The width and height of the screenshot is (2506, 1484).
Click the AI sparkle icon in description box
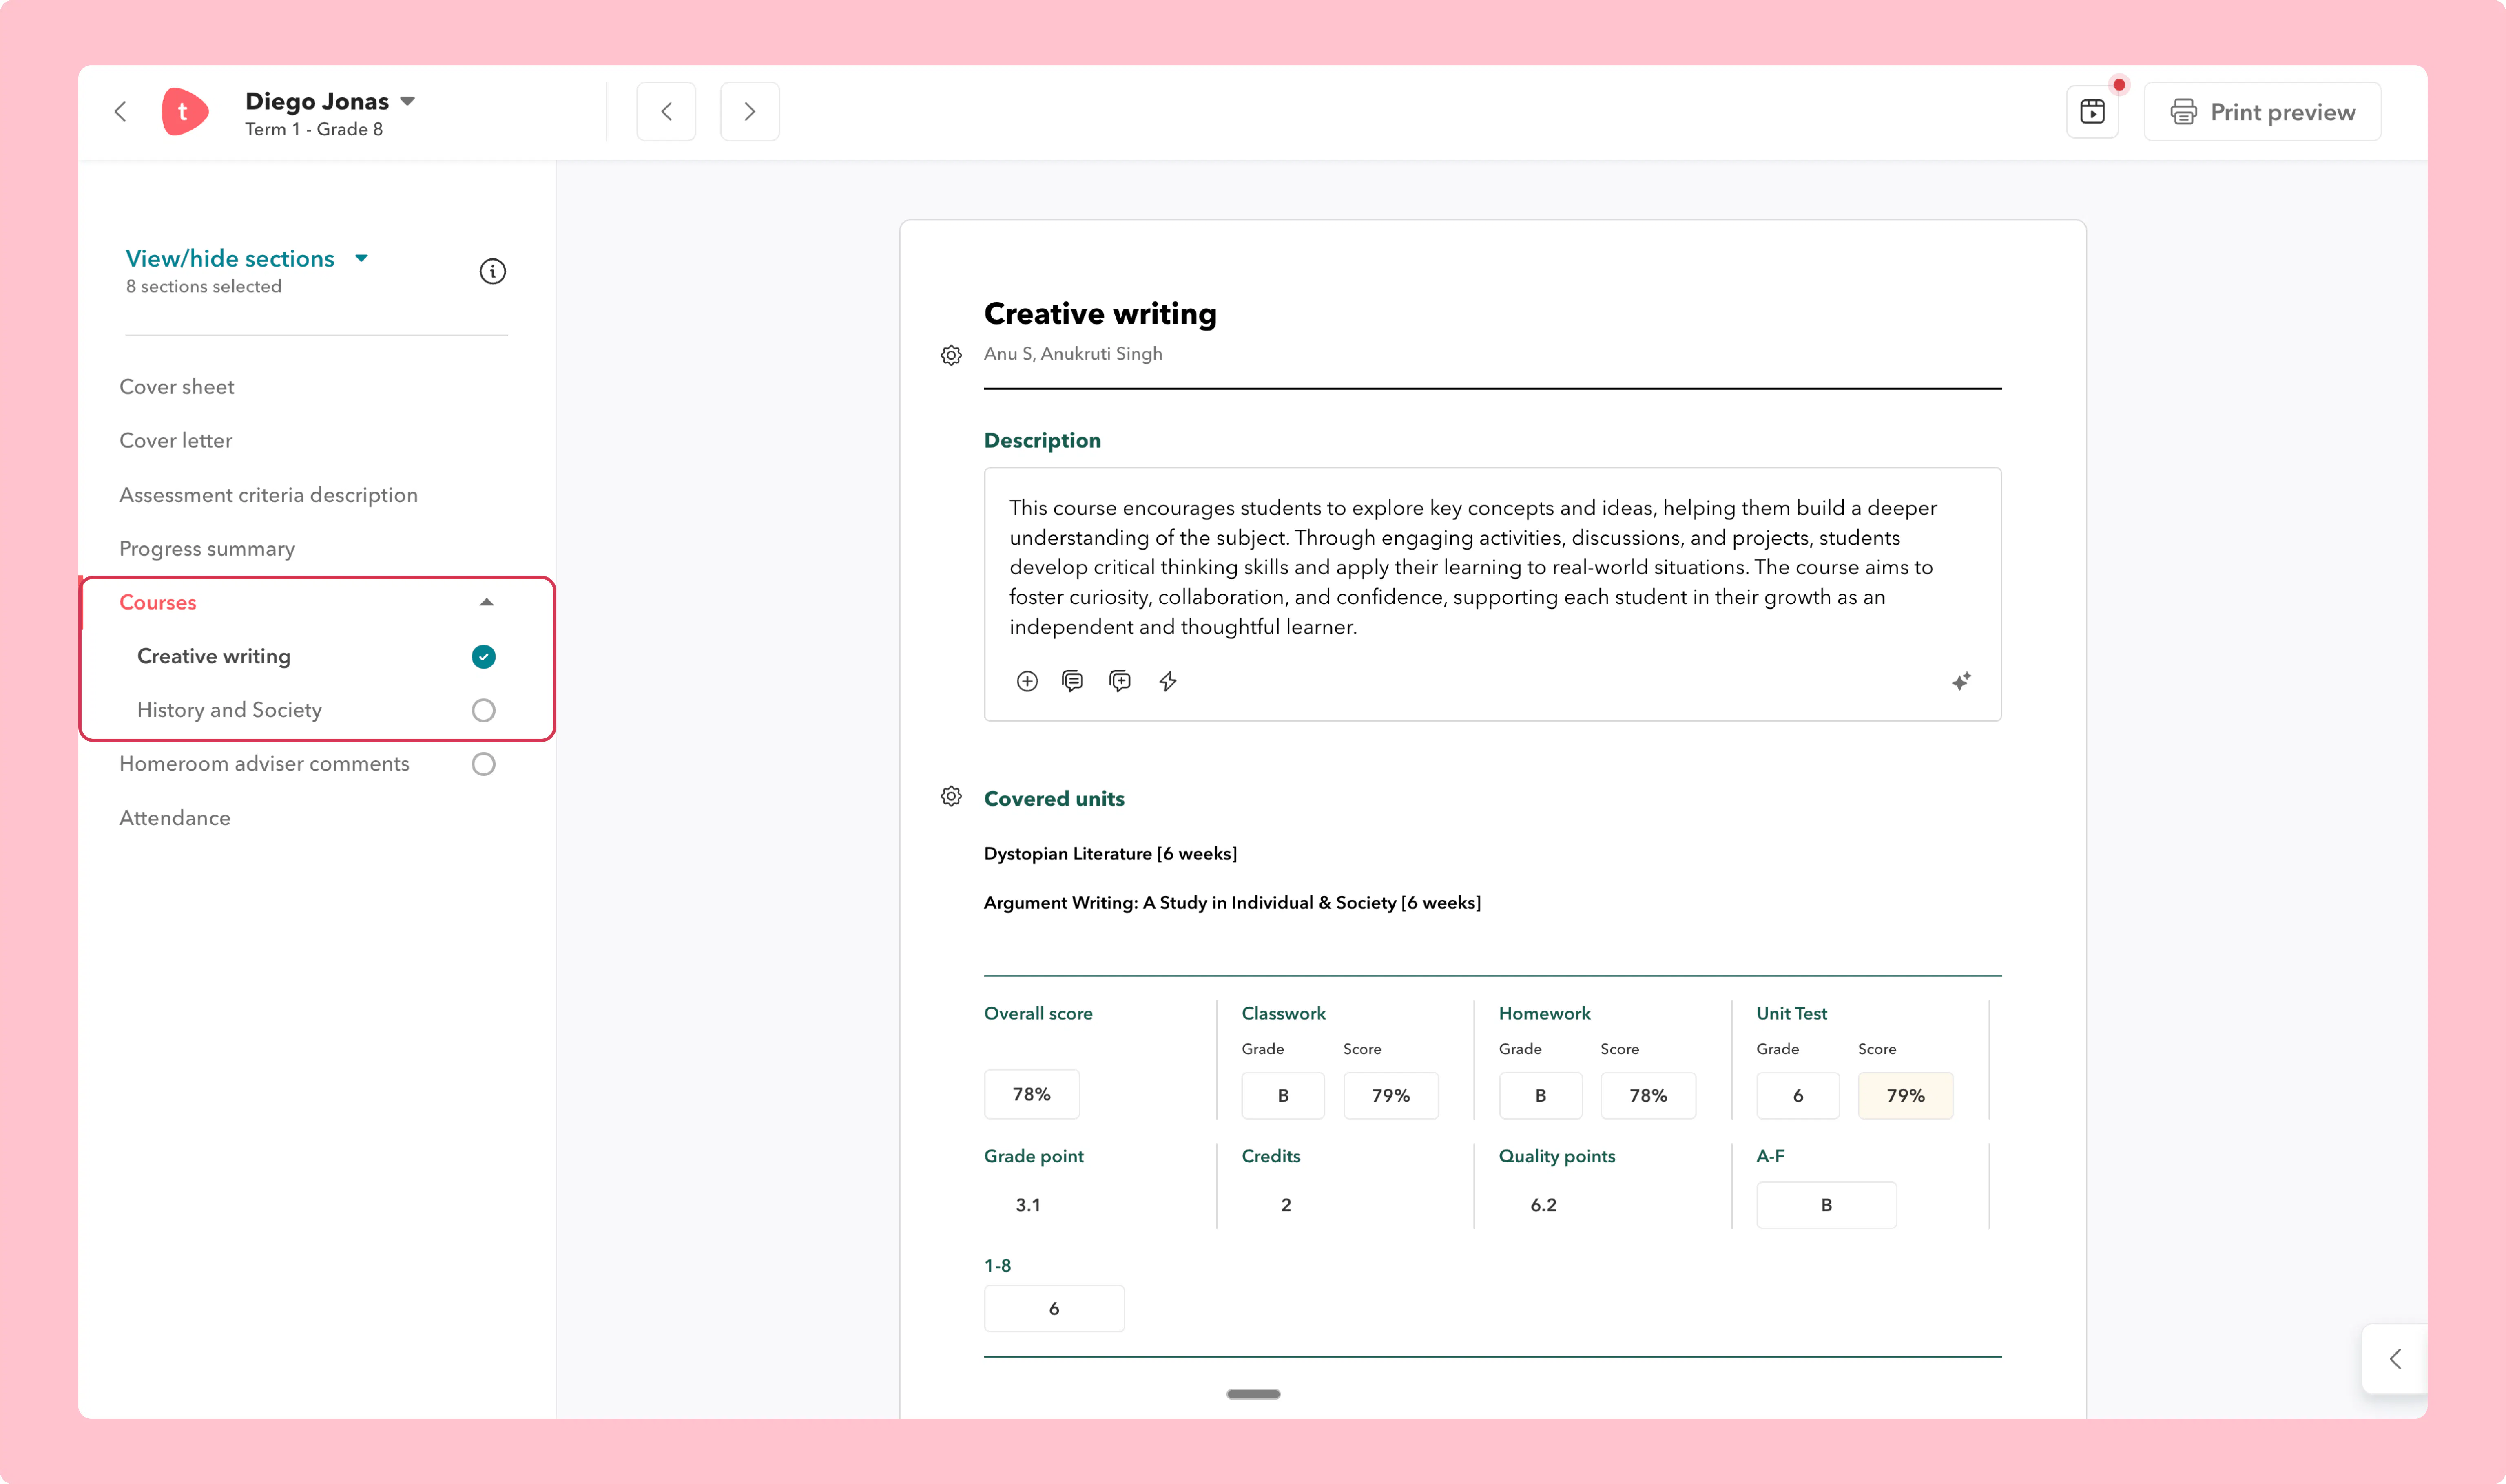point(1961,681)
